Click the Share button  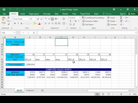(x=132, y=14)
